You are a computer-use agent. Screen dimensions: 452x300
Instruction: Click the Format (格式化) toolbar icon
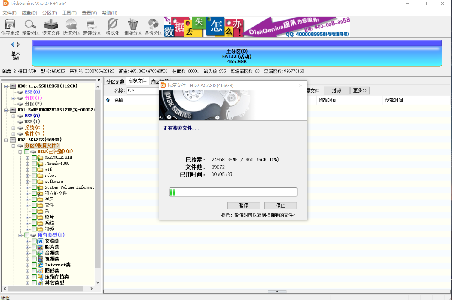(112, 27)
